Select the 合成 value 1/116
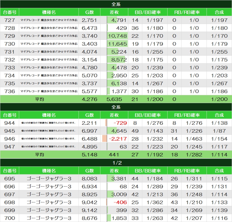The image size is (232, 222). pyautogui.click(x=219, y=218)
